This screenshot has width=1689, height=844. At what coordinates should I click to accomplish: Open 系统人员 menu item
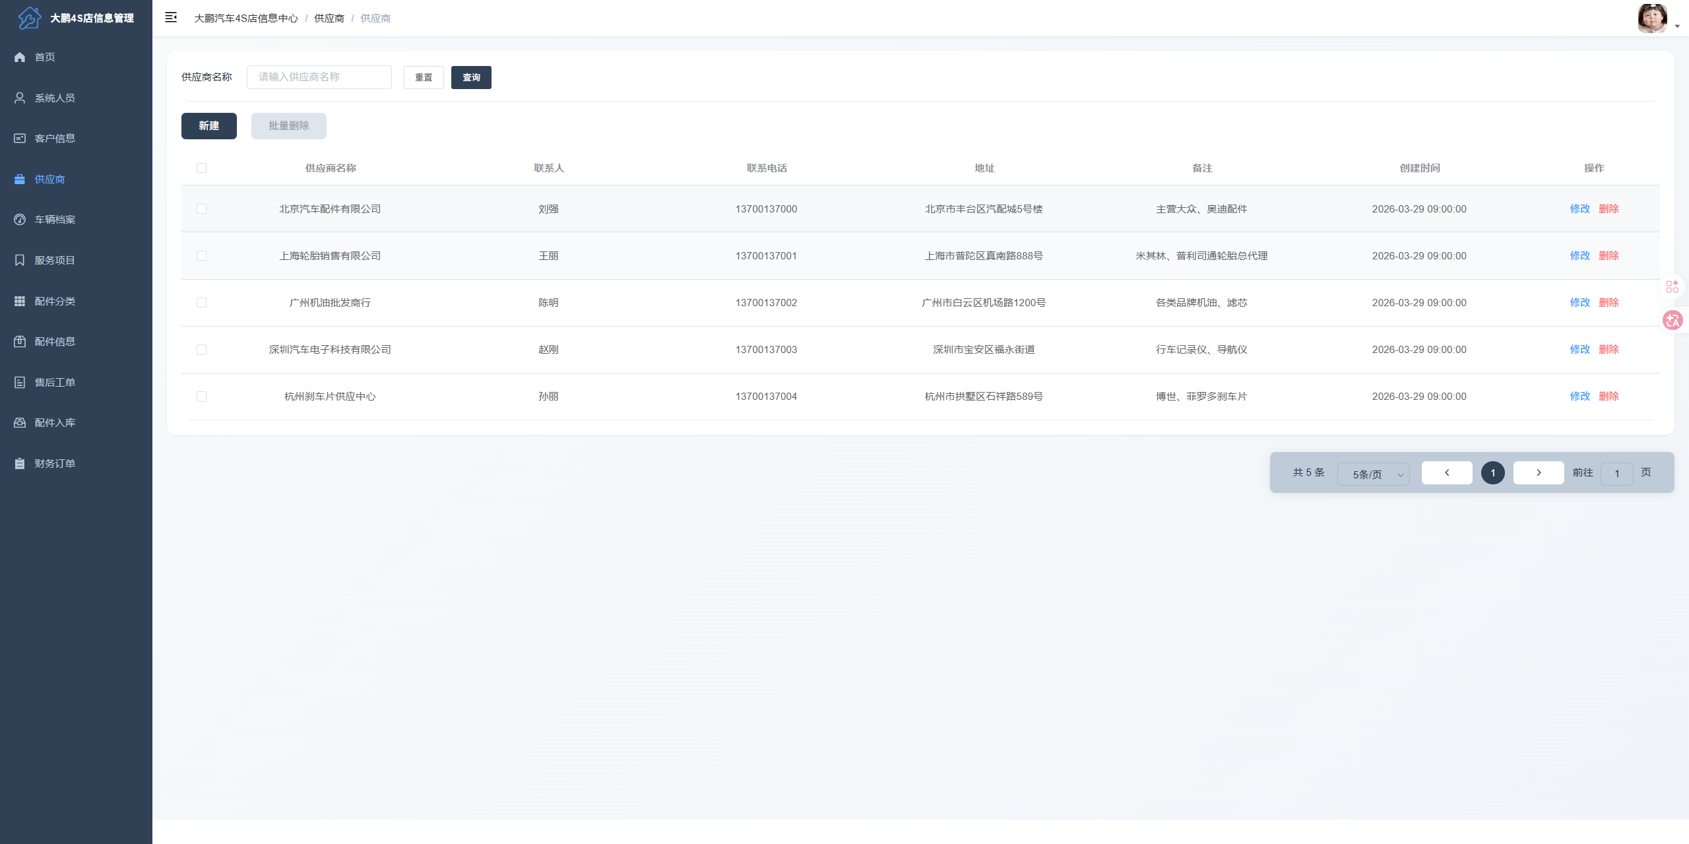pos(76,98)
